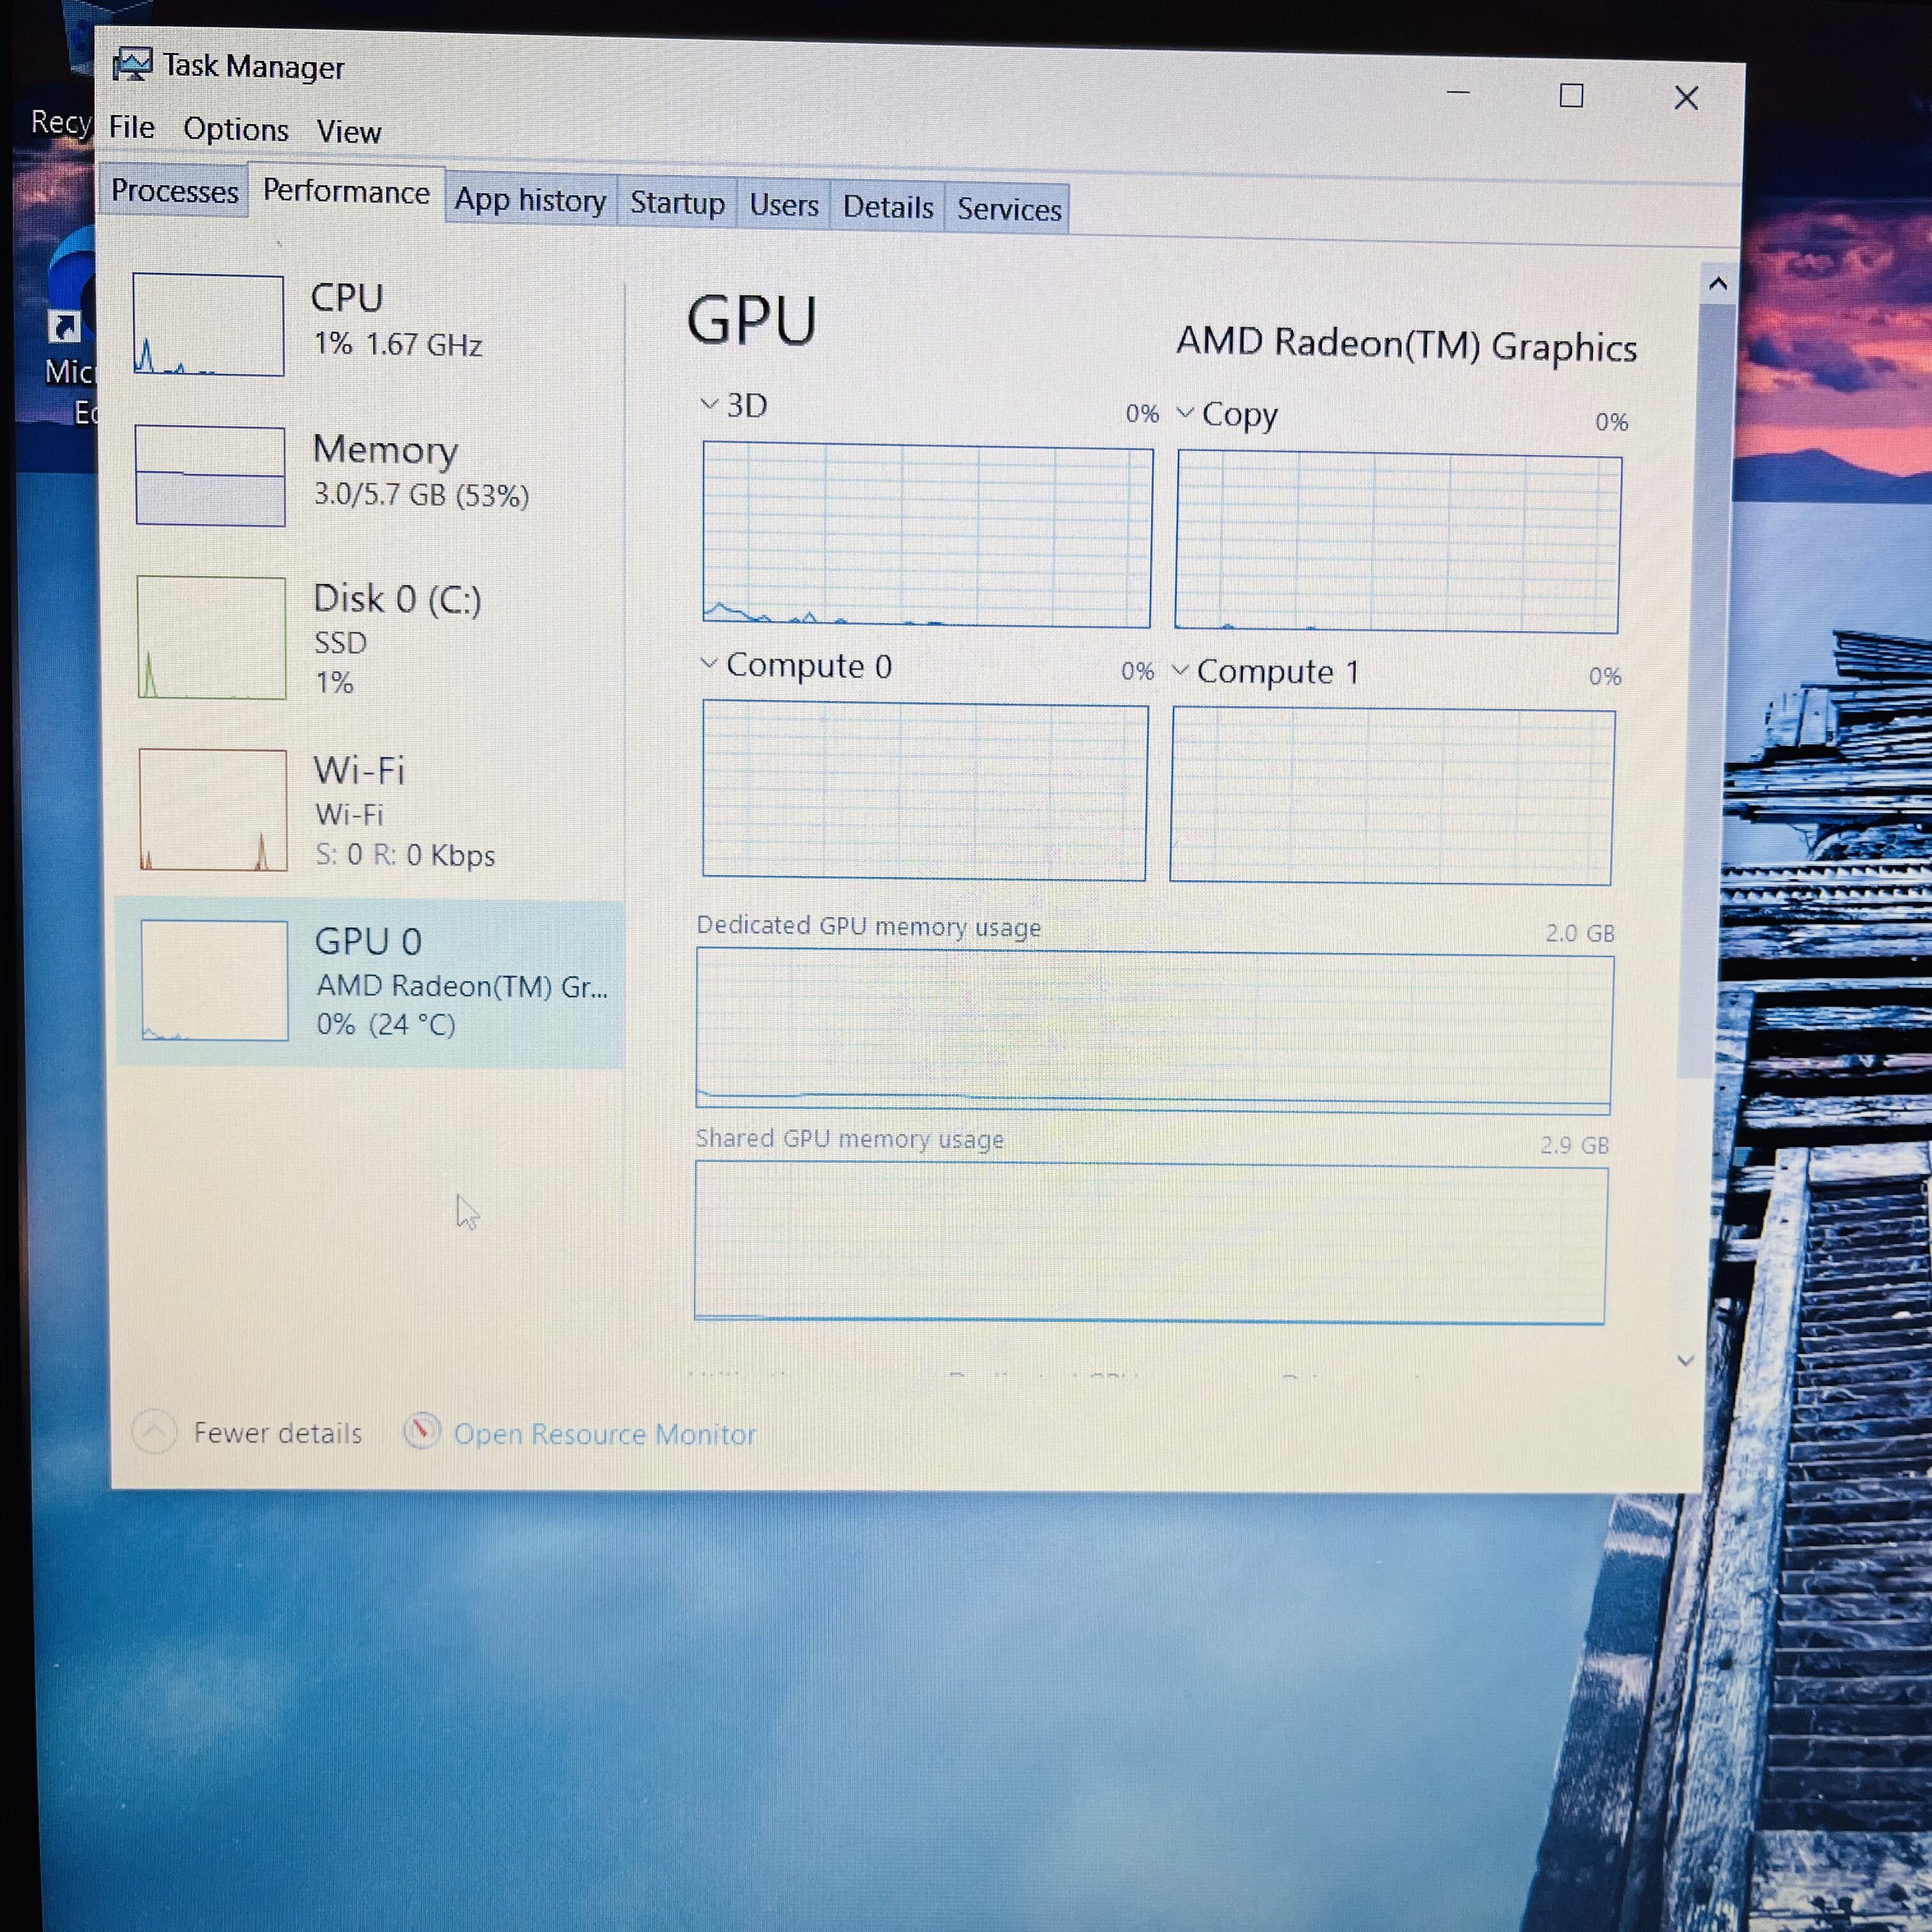
Task: Switch to the Users tab
Action: [x=783, y=205]
